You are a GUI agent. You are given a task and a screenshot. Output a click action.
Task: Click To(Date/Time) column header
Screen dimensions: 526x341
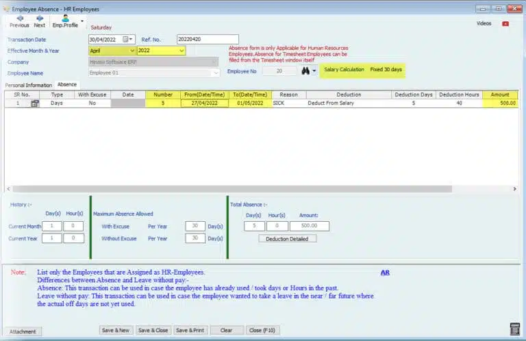[x=250, y=95]
